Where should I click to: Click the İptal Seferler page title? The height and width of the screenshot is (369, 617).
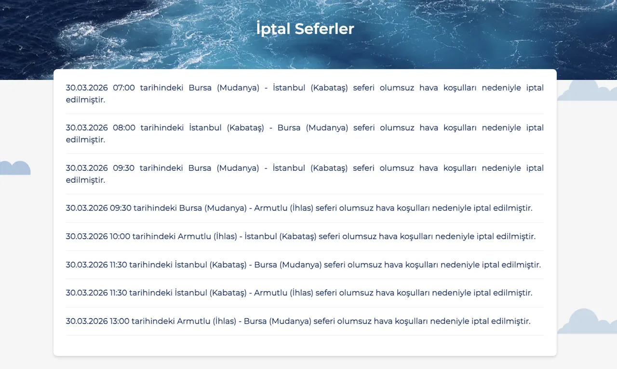click(305, 28)
